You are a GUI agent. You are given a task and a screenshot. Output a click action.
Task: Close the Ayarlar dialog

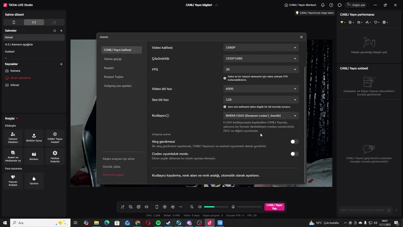point(301,37)
